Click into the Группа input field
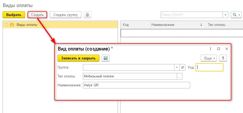Screen dimensions: 243x113 click(129, 67)
